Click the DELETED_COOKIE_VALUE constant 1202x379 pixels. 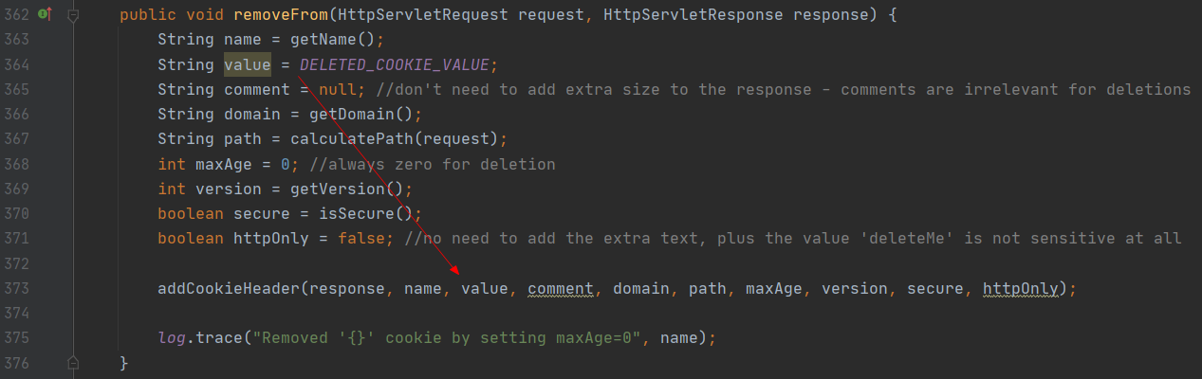(394, 64)
